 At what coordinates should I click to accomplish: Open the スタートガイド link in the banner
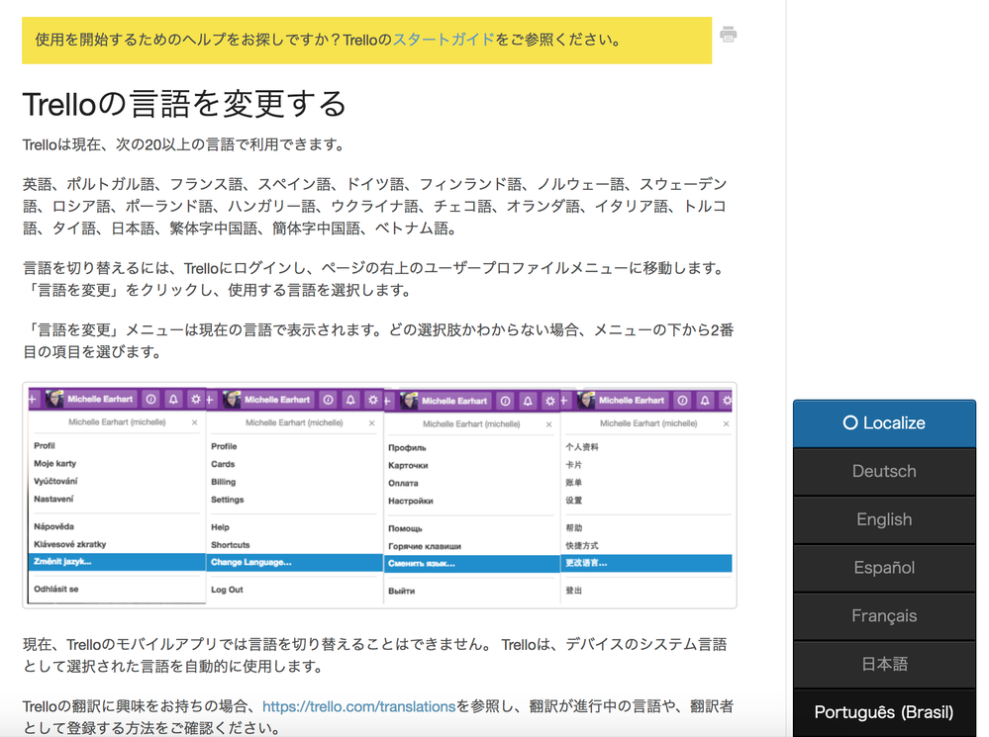(x=445, y=40)
